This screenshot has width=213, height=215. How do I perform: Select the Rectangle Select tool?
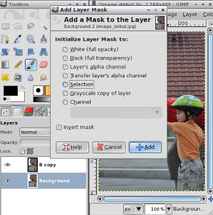[x=5, y=26]
